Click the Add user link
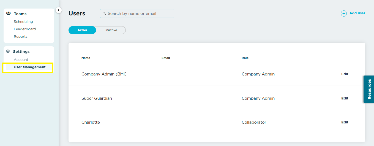Image resolution: width=374 pixels, height=146 pixels. (357, 13)
